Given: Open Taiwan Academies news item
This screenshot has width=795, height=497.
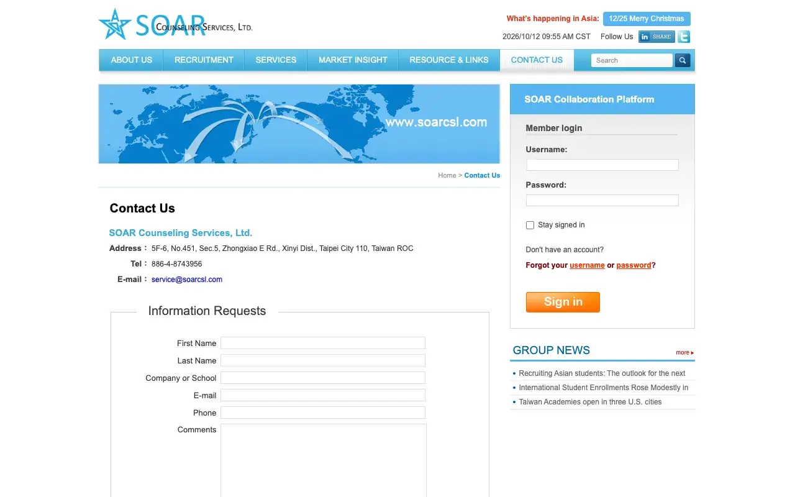Looking at the screenshot, I should click(590, 402).
